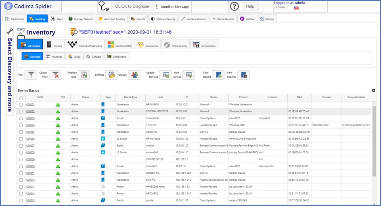Click the grid vertical scrollbar
This screenshot has width=381, height=206.
374,141
